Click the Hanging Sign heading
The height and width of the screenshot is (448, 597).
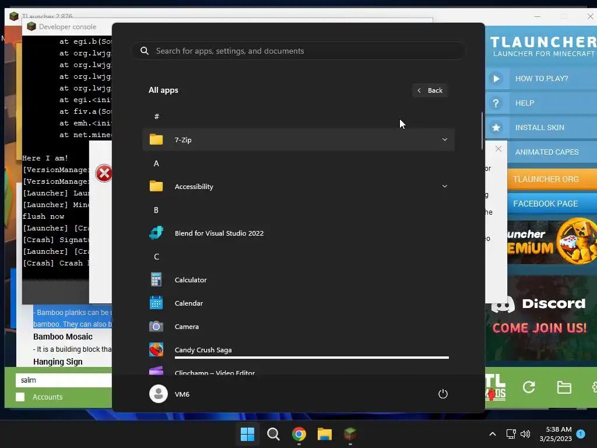click(x=58, y=362)
